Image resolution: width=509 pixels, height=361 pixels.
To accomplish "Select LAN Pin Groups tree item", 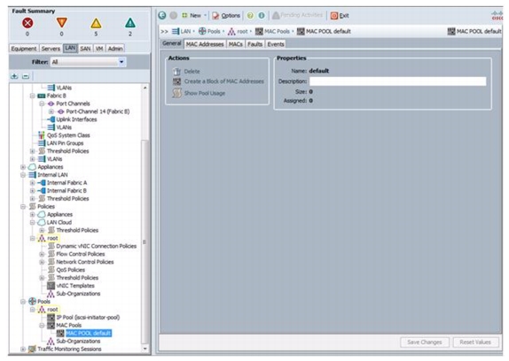I will click(65, 143).
